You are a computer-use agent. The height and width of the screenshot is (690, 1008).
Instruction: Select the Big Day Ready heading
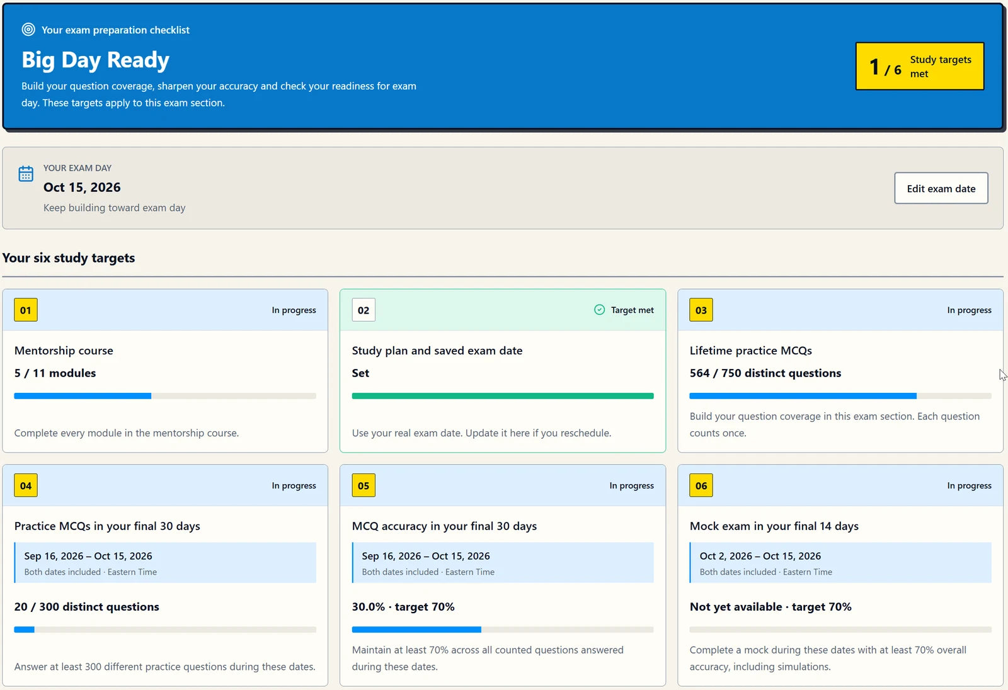[95, 60]
